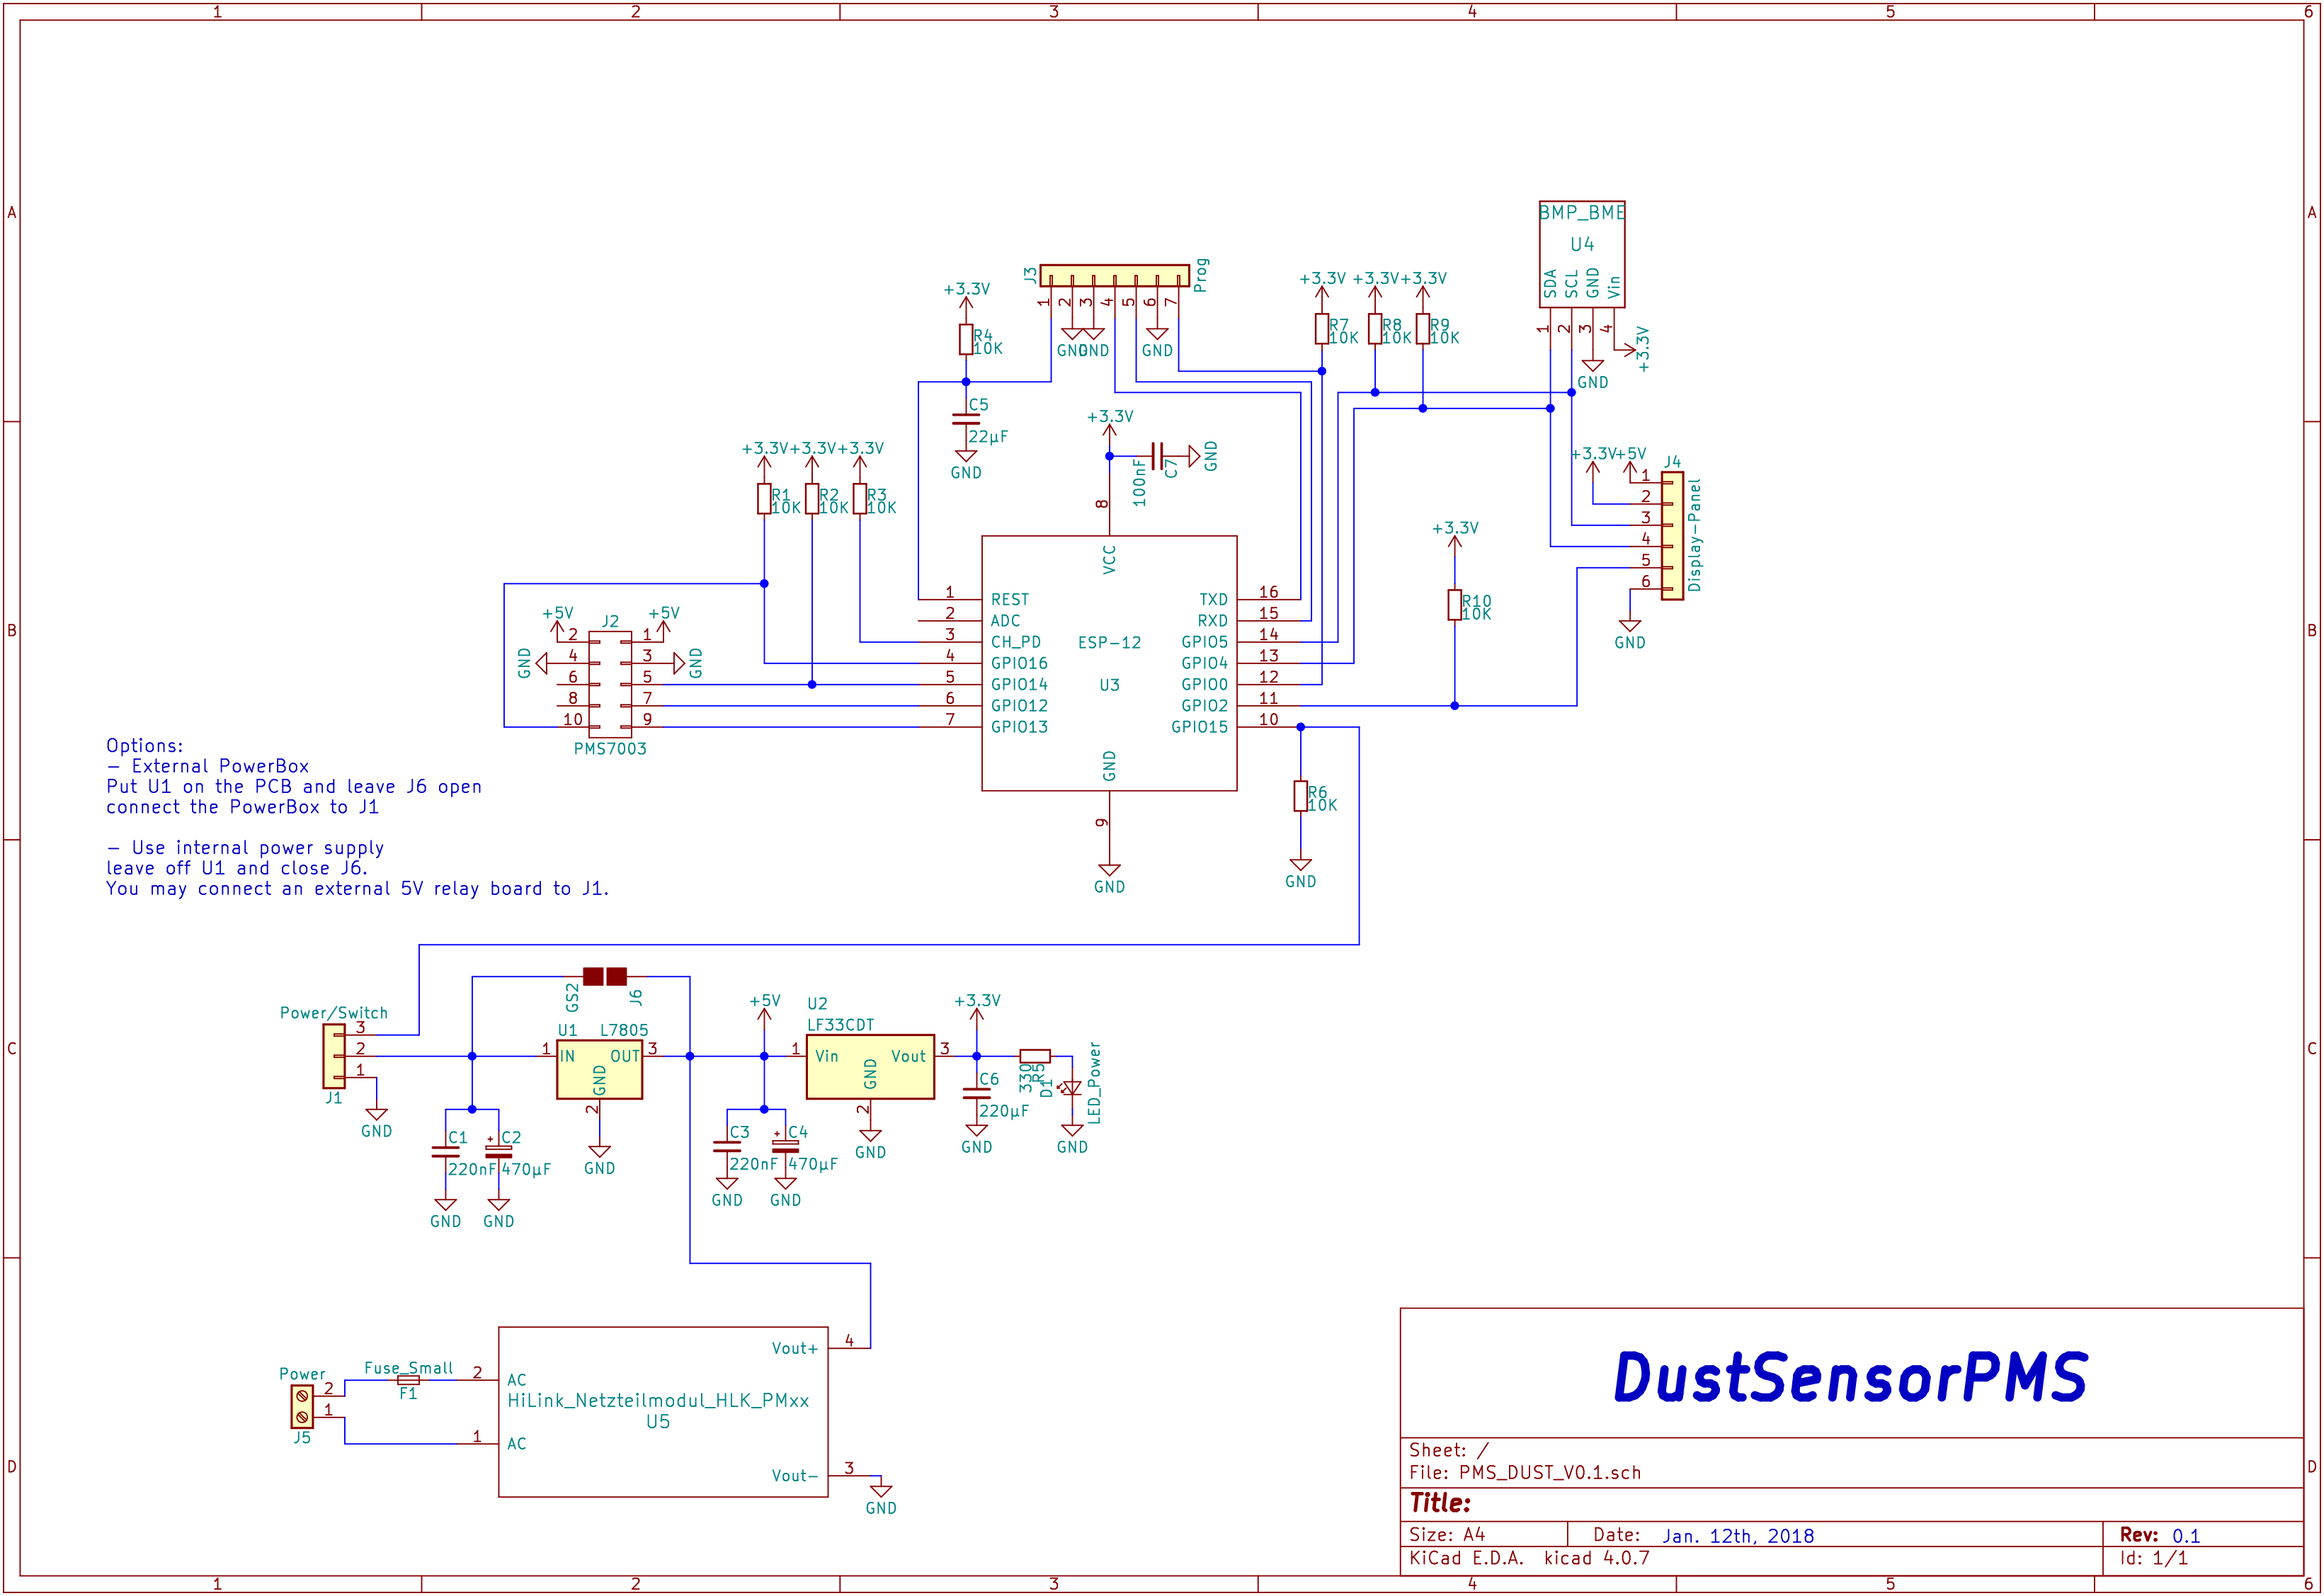Select resistor R1 symbol
The width and height of the screenshot is (2324, 1596).
[x=764, y=499]
